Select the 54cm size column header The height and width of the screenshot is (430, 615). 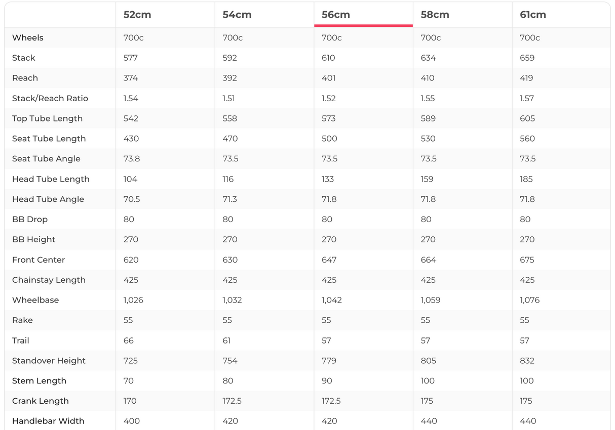pos(237,15)
